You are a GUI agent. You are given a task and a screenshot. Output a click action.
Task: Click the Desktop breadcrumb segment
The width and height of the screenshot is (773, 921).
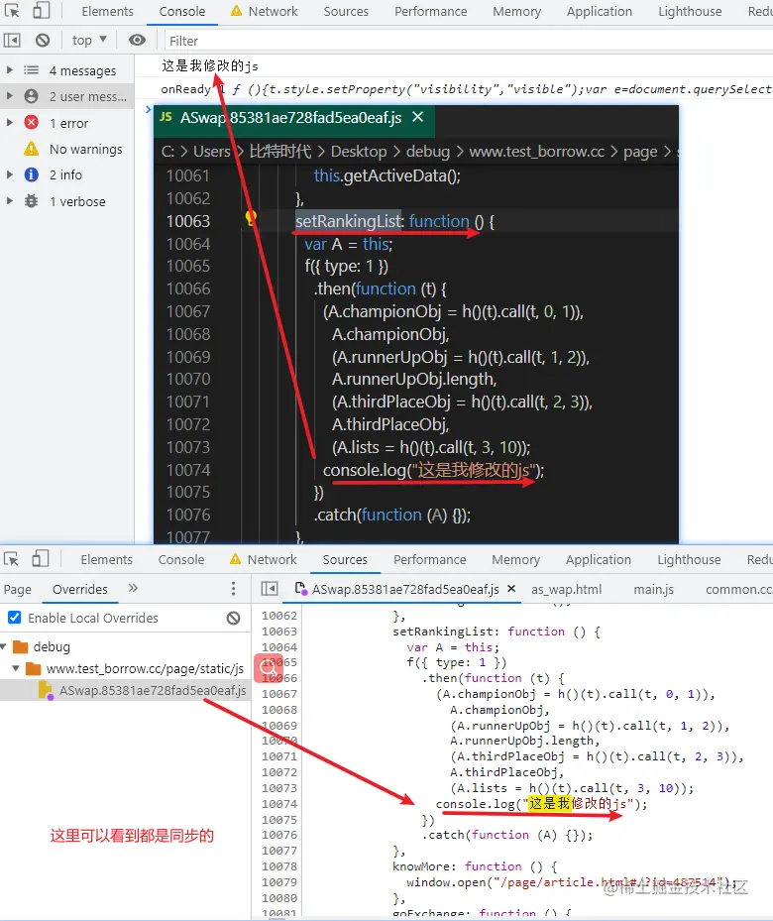tap(359, 152)
